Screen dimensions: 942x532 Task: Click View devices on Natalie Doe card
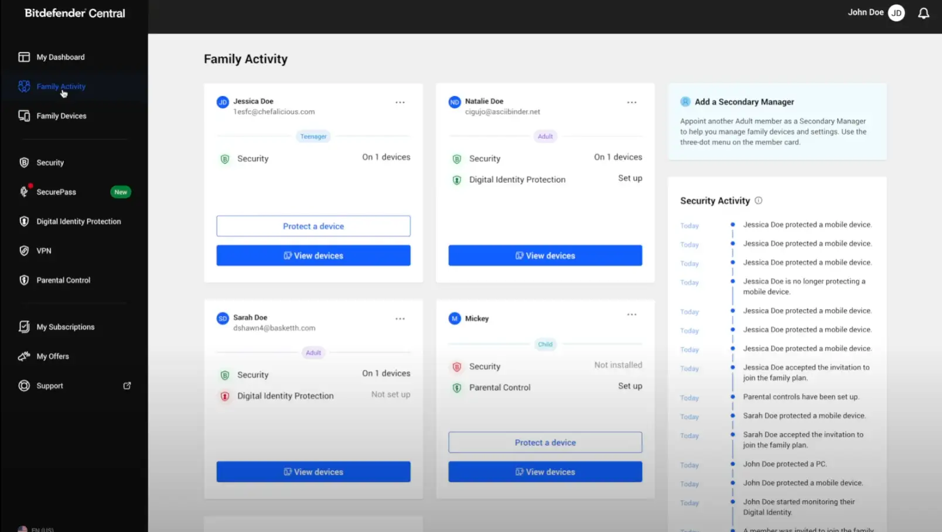point(545,256)
